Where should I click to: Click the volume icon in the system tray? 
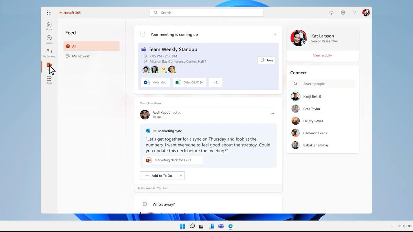click(404, 226)
